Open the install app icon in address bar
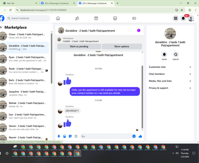 (177, 10)
